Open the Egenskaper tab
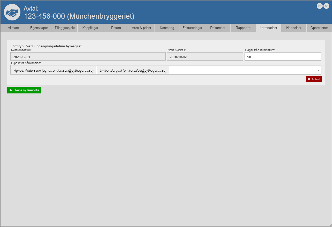Image resolution: width=332 pixels, height=227 pixels. [39, 28]
